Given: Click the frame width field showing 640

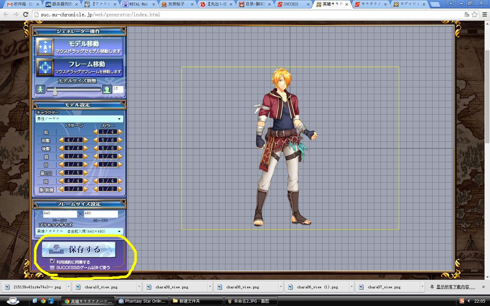Looking at the screenshot, I should [x=60, y=214].
